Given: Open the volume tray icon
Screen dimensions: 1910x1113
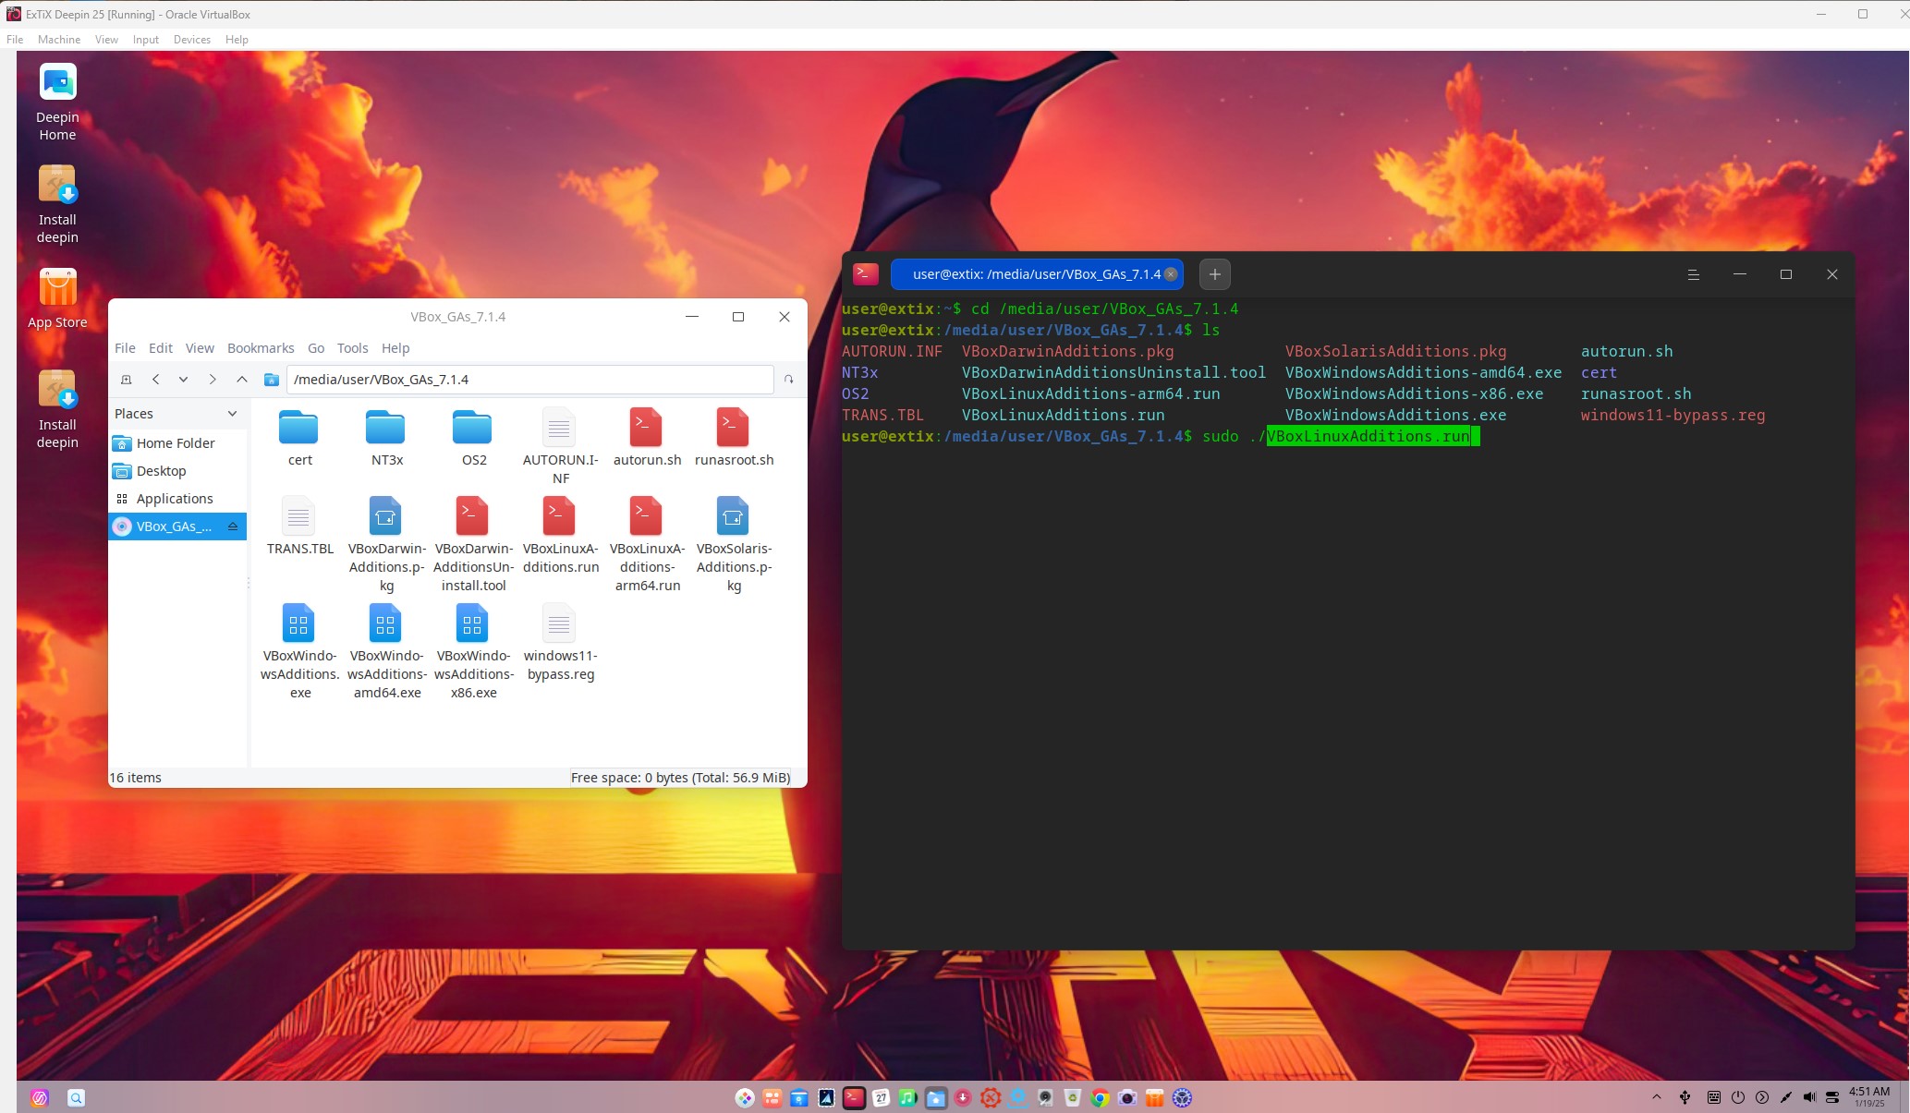Looking at the screenshot, I should click(1809, 1097).
